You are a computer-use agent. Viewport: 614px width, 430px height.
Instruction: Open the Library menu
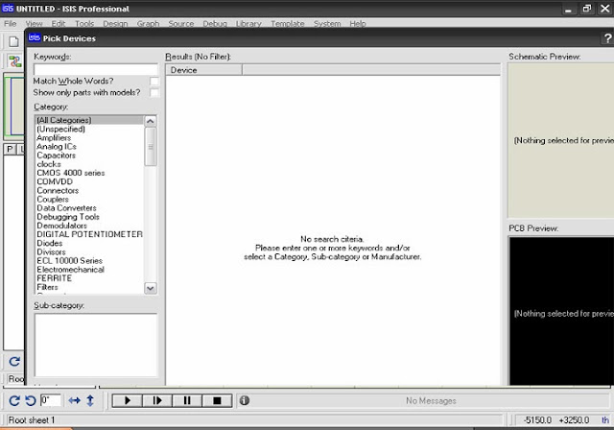coord(248,23)
